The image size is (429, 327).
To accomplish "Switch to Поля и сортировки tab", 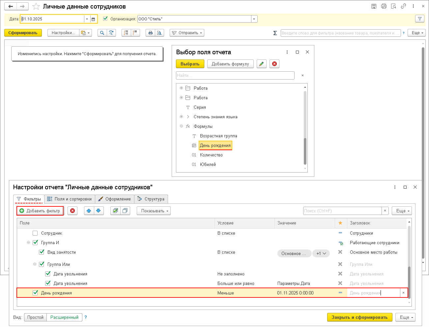I will click(x=70, y=199).
